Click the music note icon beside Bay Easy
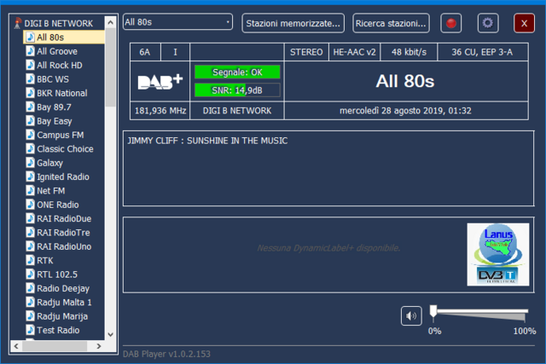 (31, 121)
